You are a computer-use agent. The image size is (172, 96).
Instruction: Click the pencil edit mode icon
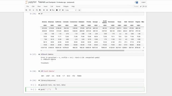[x=141, y=6]
